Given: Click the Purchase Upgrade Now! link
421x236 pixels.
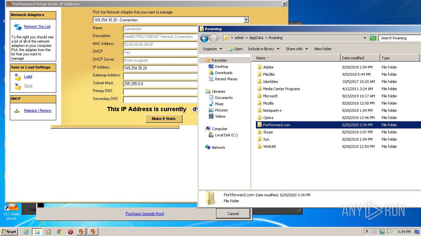Looking at the screenshot, I should (145, 214).
